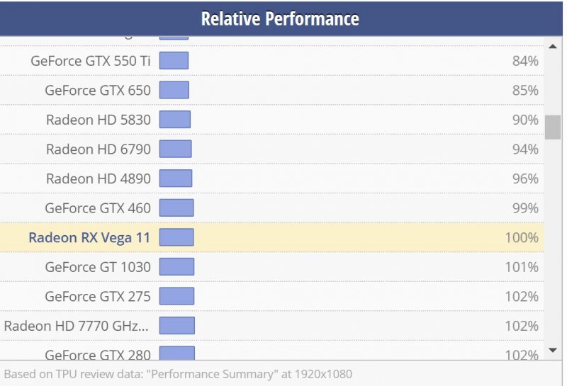Select the Radeon HD 4890 entry
This screenshot has height=386, width=567.
[99, 178]
